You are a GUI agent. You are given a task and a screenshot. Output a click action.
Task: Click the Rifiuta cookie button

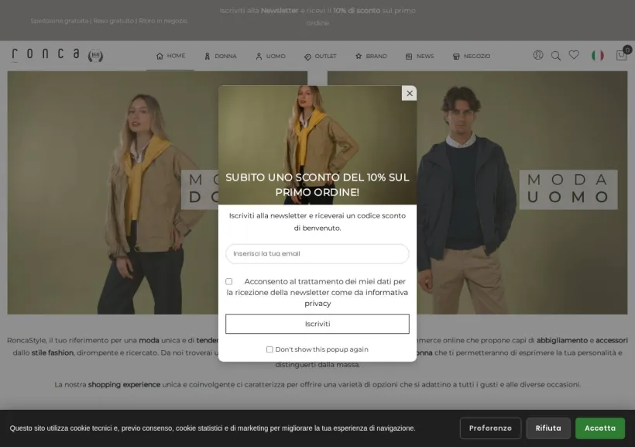click(548, 428)
